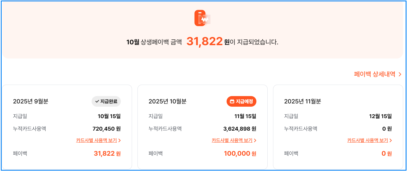Click the 100,000원 payback amount in October card

coord(239,153)
